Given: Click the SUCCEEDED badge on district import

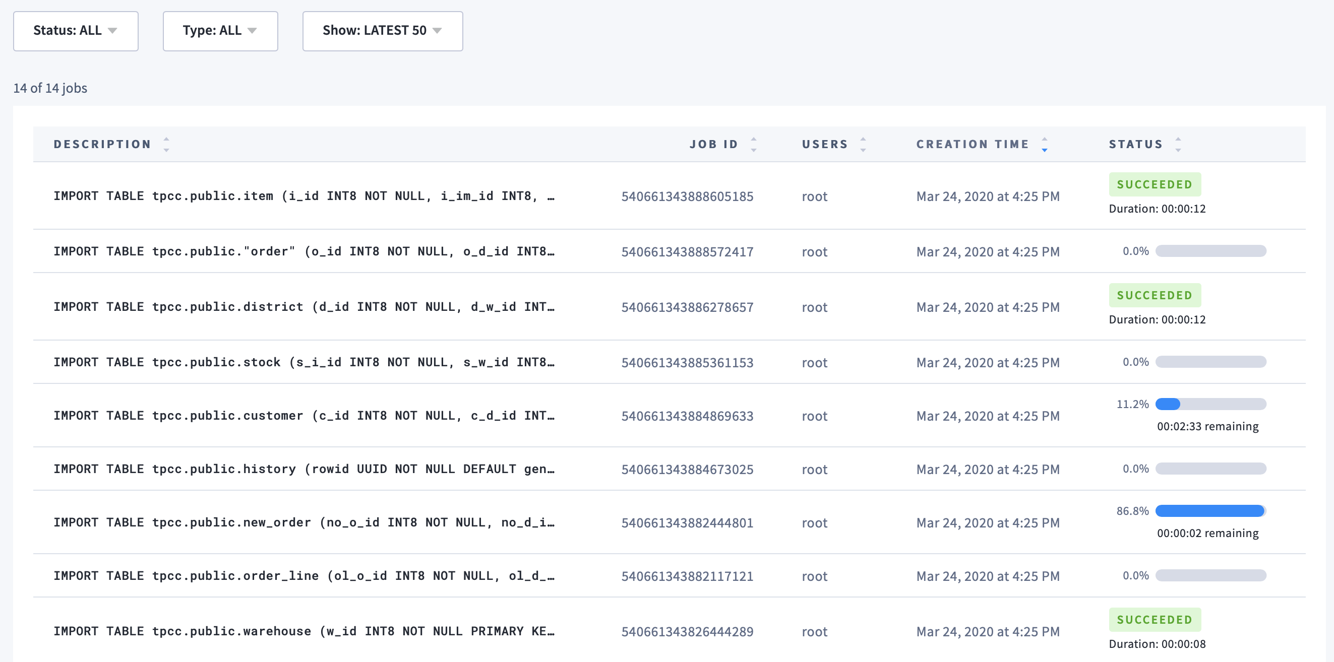Looking at the screenshot, I should click(x=1155, y=295).
